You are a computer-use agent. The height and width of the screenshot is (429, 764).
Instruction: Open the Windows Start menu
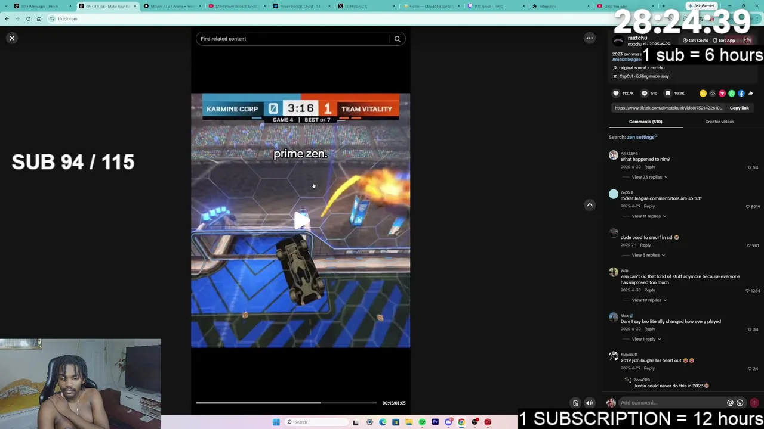[x=276, y=422]
